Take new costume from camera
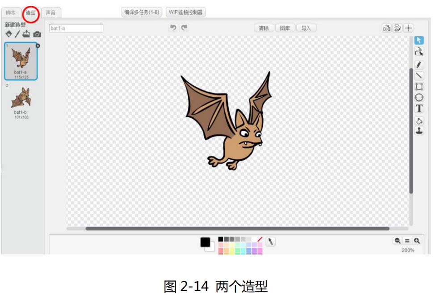The width and height of the screenshot is (434, 295). 37,34
